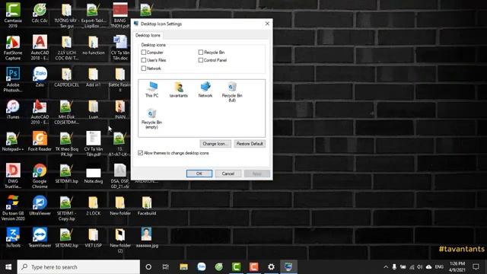Image resolution: width=487 pixels, height=274 pixels.
Task: Select the AutoCAD 2018 desktop shortcut
Action: 40,47
